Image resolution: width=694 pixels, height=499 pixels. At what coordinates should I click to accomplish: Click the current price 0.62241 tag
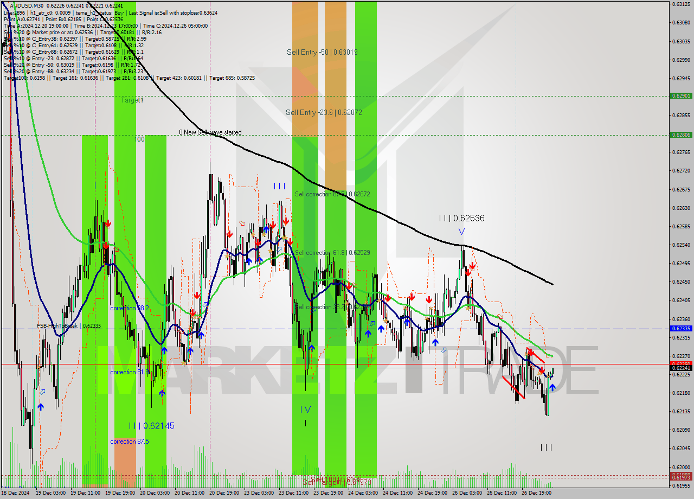681,368
